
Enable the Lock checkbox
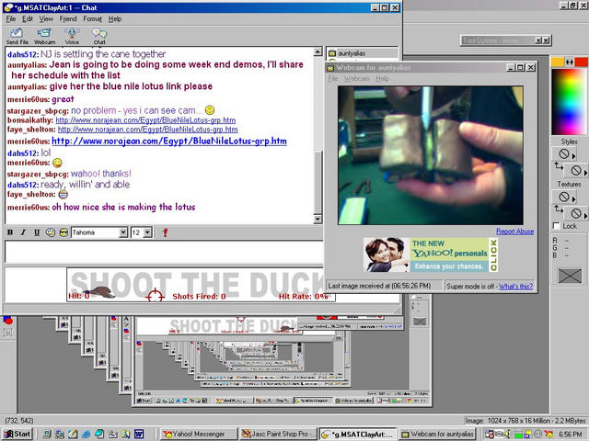(556, 226)
